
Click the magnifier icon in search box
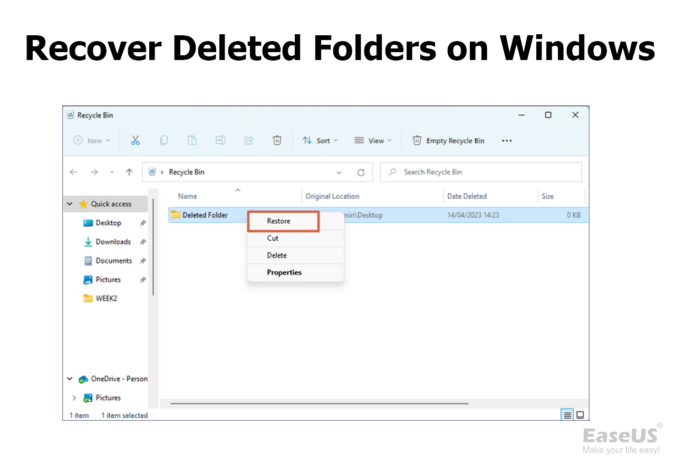pos(392,172)
